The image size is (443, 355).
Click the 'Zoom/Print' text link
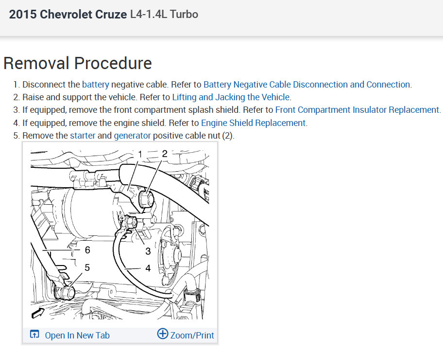tap(192, 336)
